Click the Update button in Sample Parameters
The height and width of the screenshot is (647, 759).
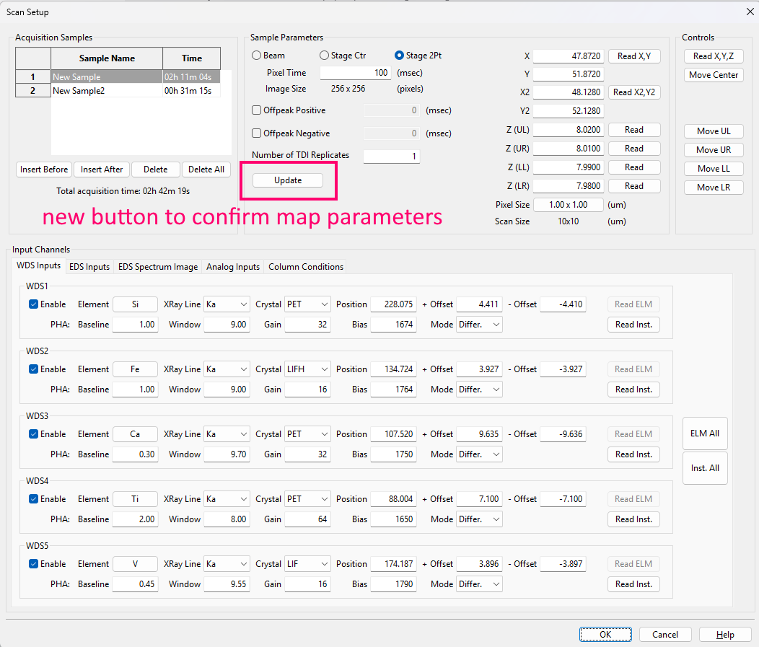click(x=288, y=180)
